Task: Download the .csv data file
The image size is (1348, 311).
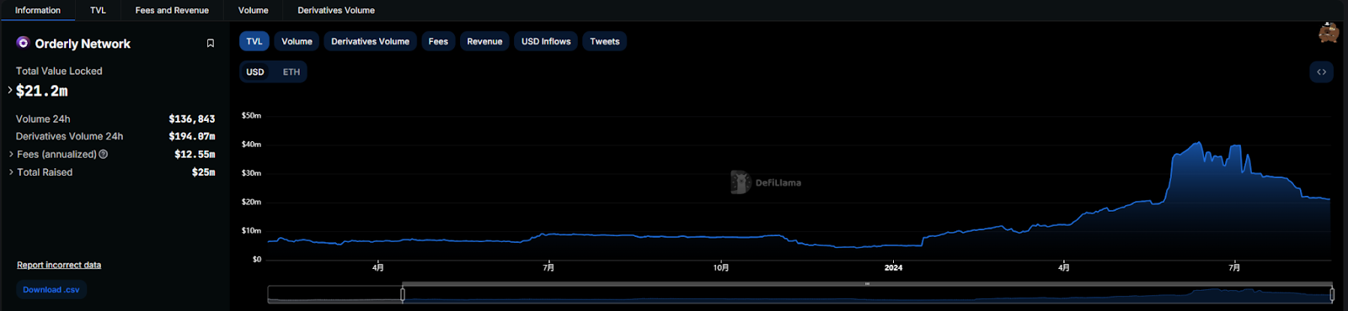Action: point(51,290)
